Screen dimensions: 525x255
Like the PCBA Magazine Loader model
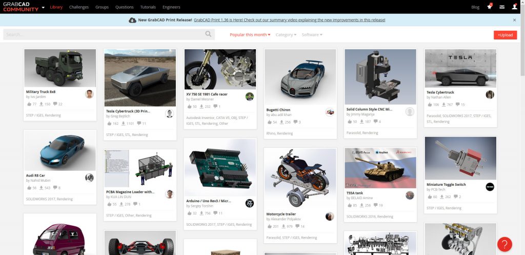[109, 204]
